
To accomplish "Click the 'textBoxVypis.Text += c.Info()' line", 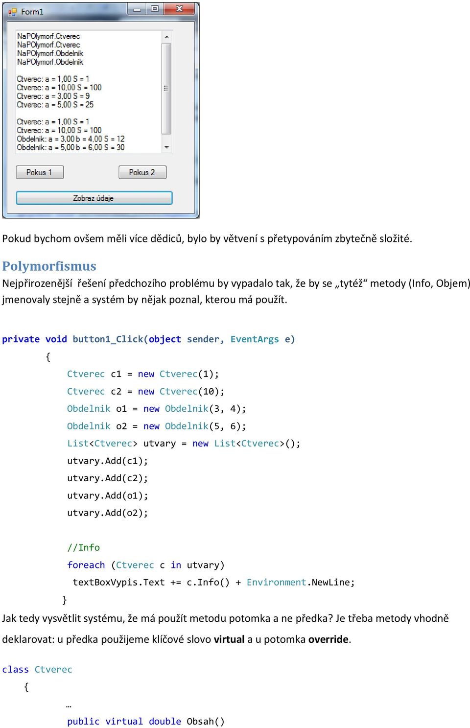I will click(x=214, y=583).
